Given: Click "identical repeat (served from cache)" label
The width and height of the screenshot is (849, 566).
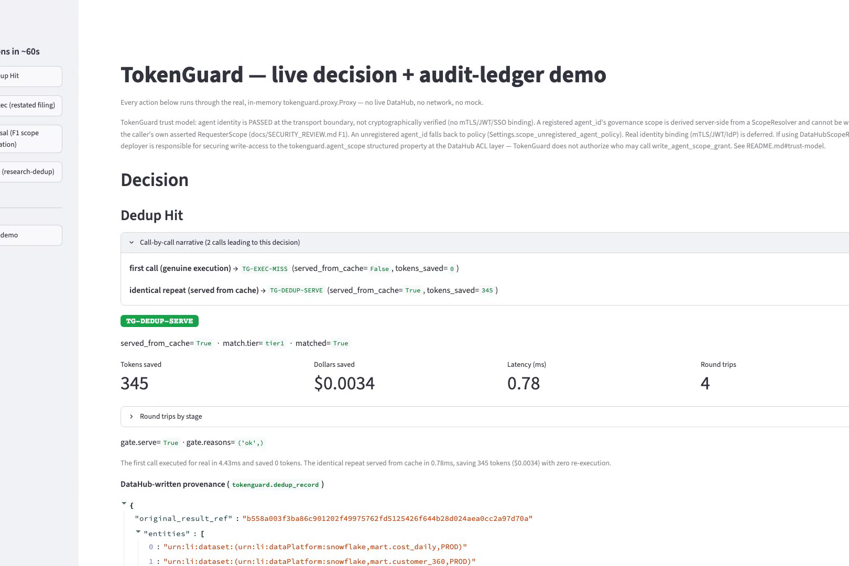Looking at the screenshot, I should pos(194,290).
